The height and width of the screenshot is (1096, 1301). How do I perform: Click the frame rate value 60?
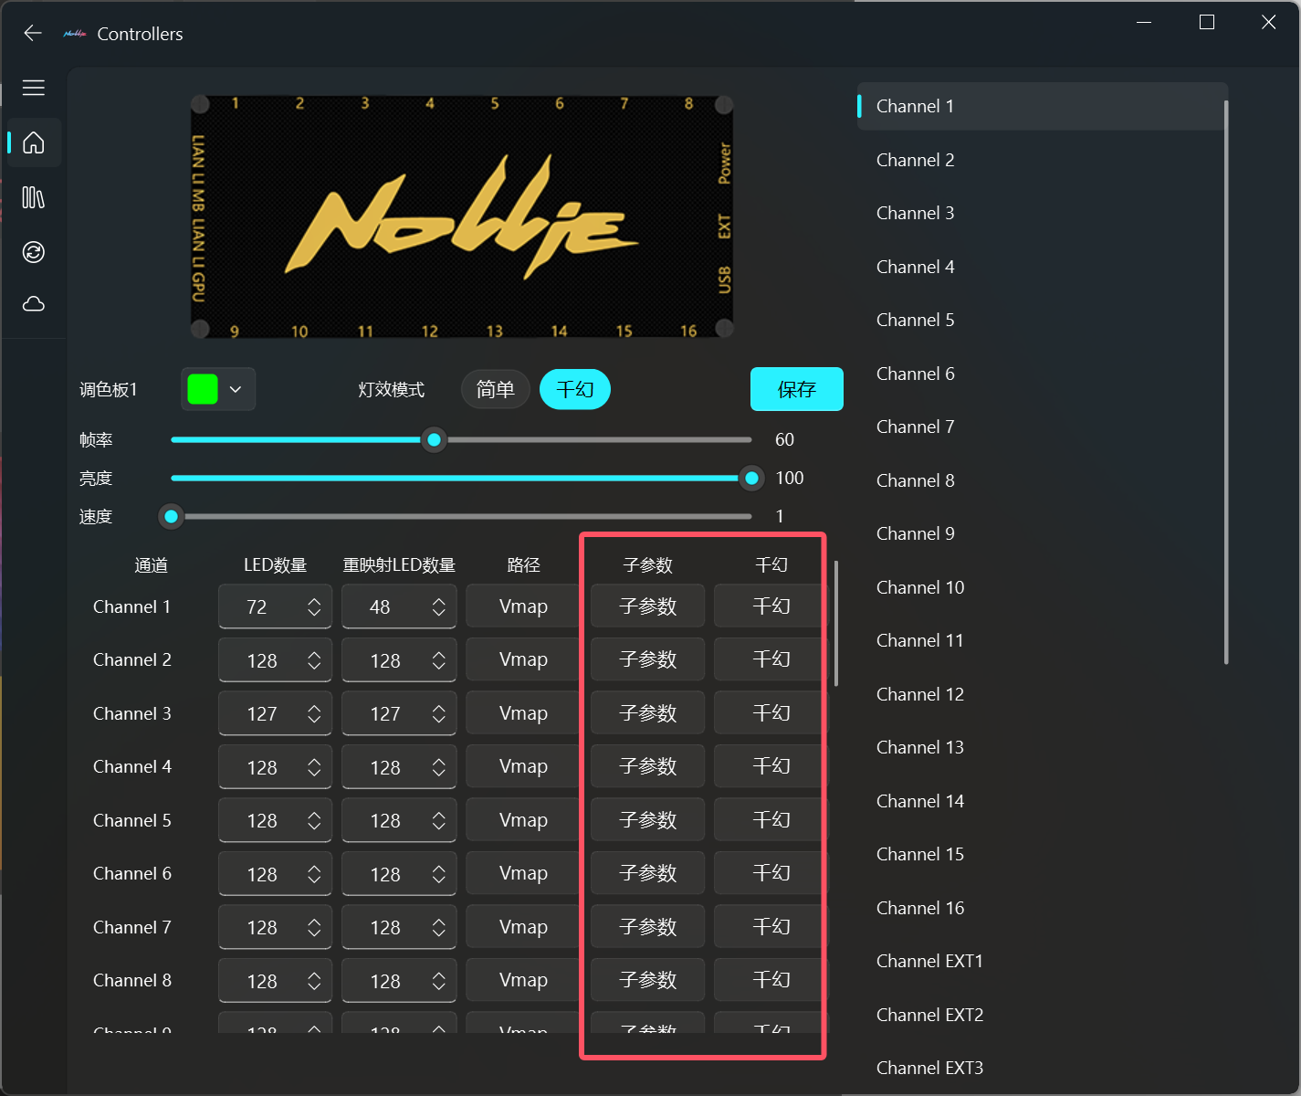pyautogui.click(x=785, y=440)
